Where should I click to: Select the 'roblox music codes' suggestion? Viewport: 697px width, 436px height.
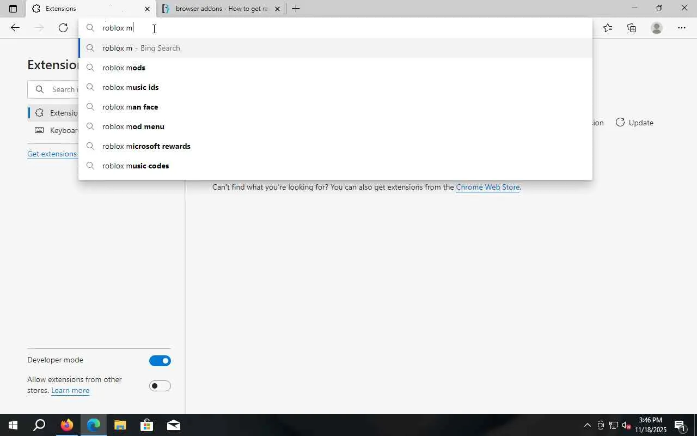[335, 166]
